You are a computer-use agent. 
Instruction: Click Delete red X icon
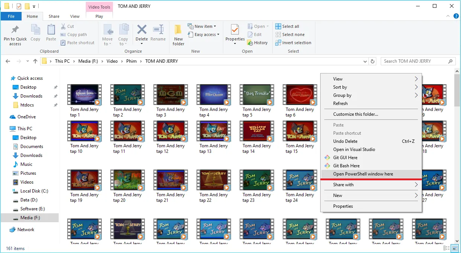click(142, 30)
